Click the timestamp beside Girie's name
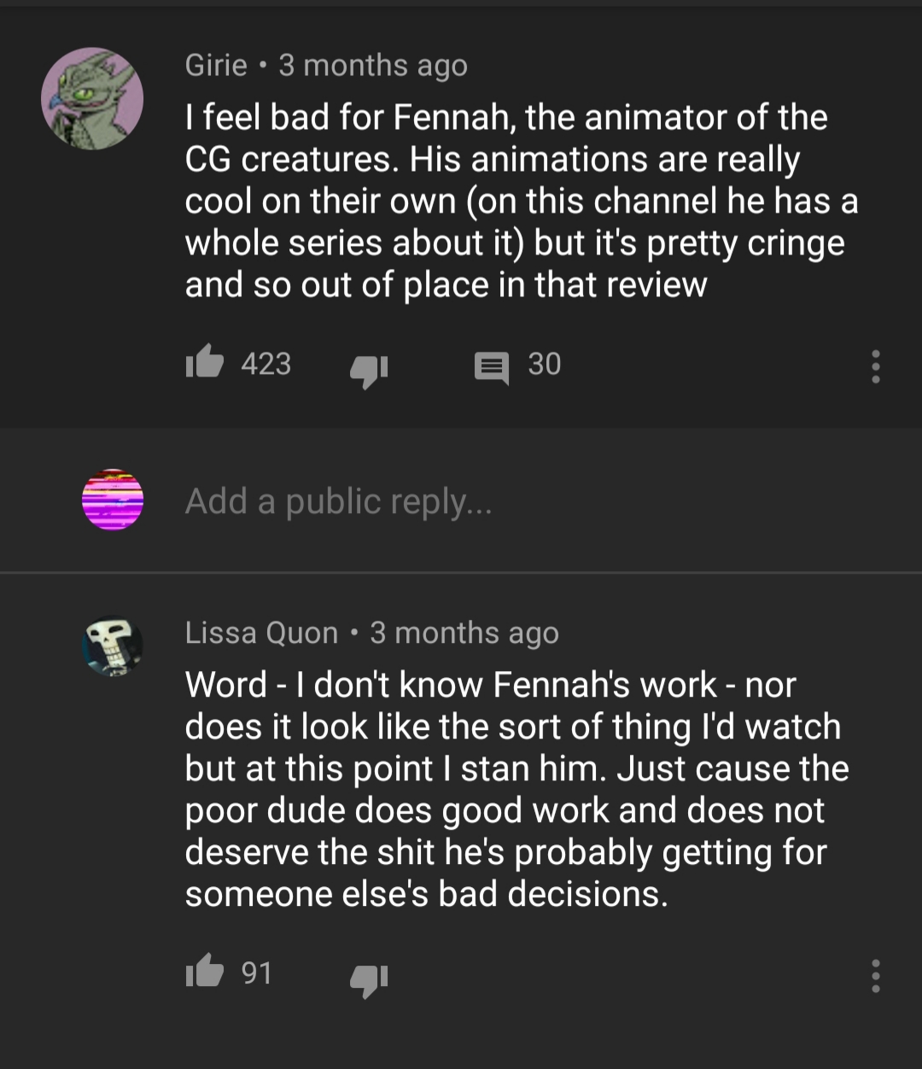922x1069 pixels. (x=373, y=66)
